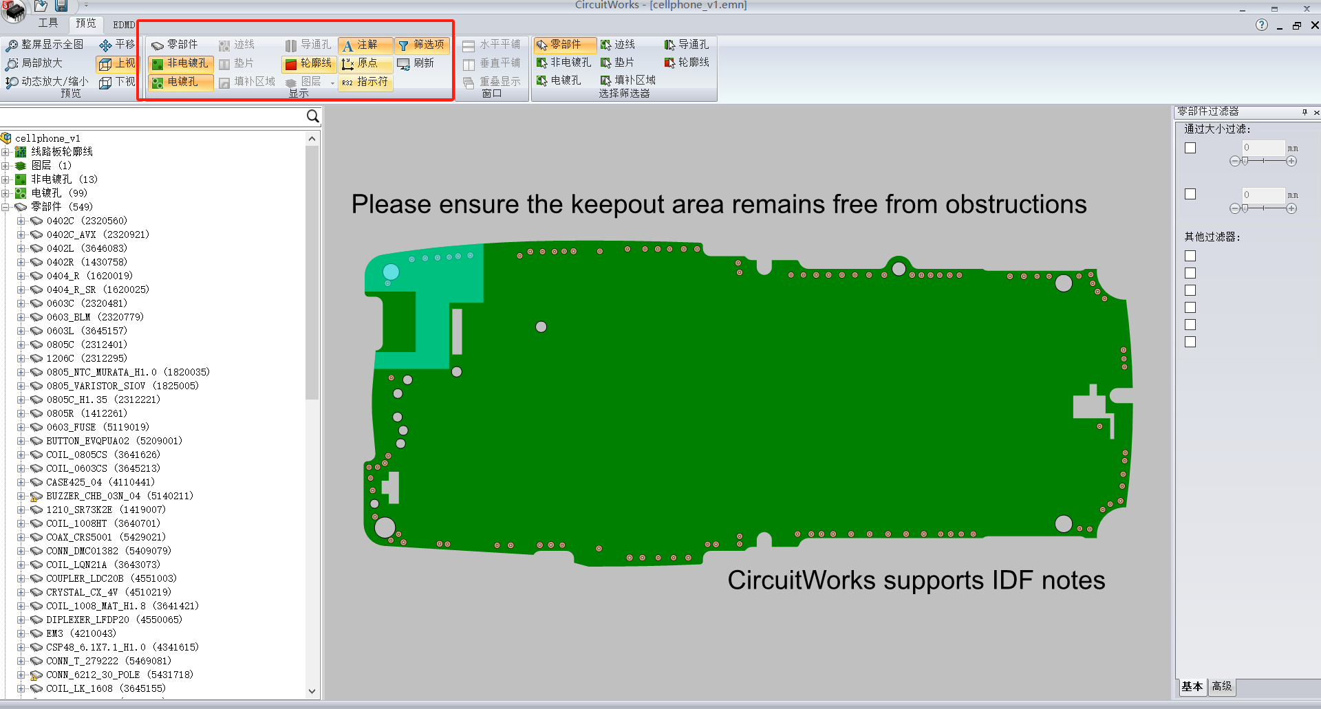Open the 预览 ribbon tab

pyautogui.click(x=86, y=23)
